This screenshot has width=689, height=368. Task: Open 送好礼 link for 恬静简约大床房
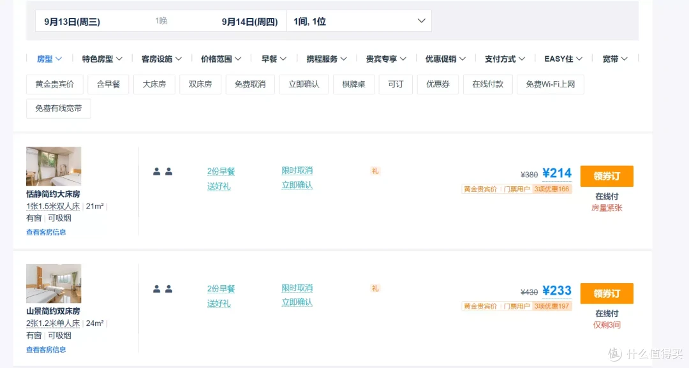tap(219, 186)
